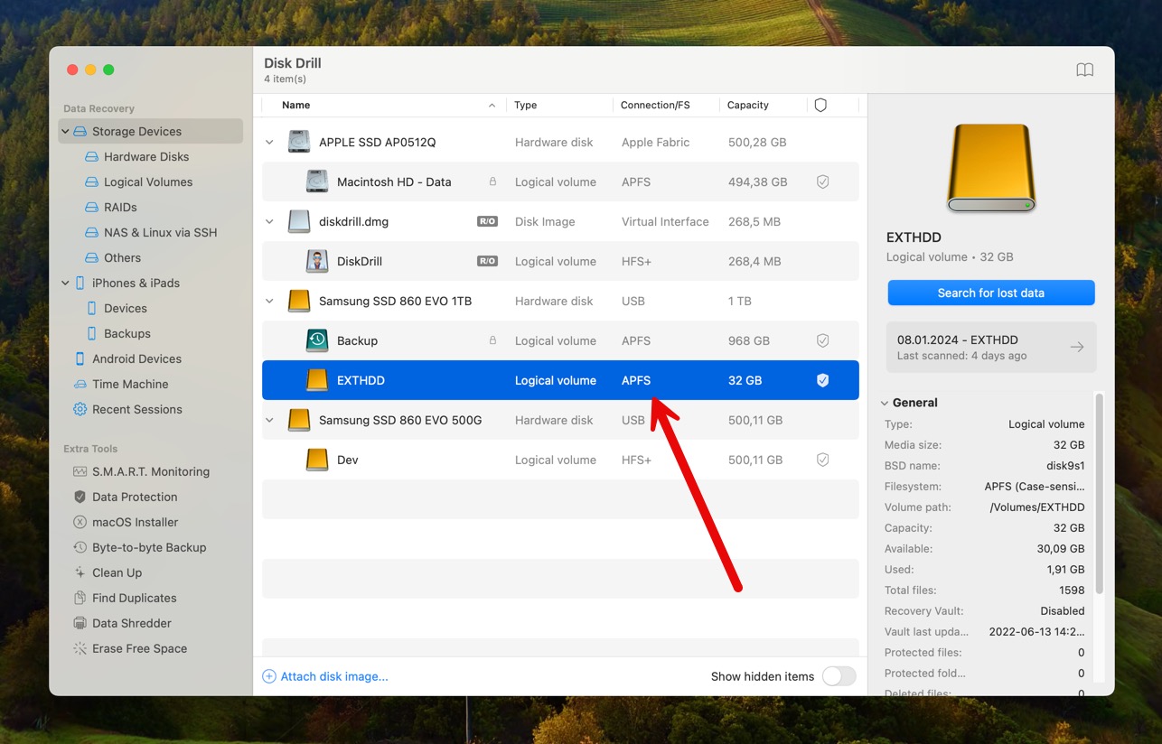Click the Recent Sessions gear icon

[80, 410]
